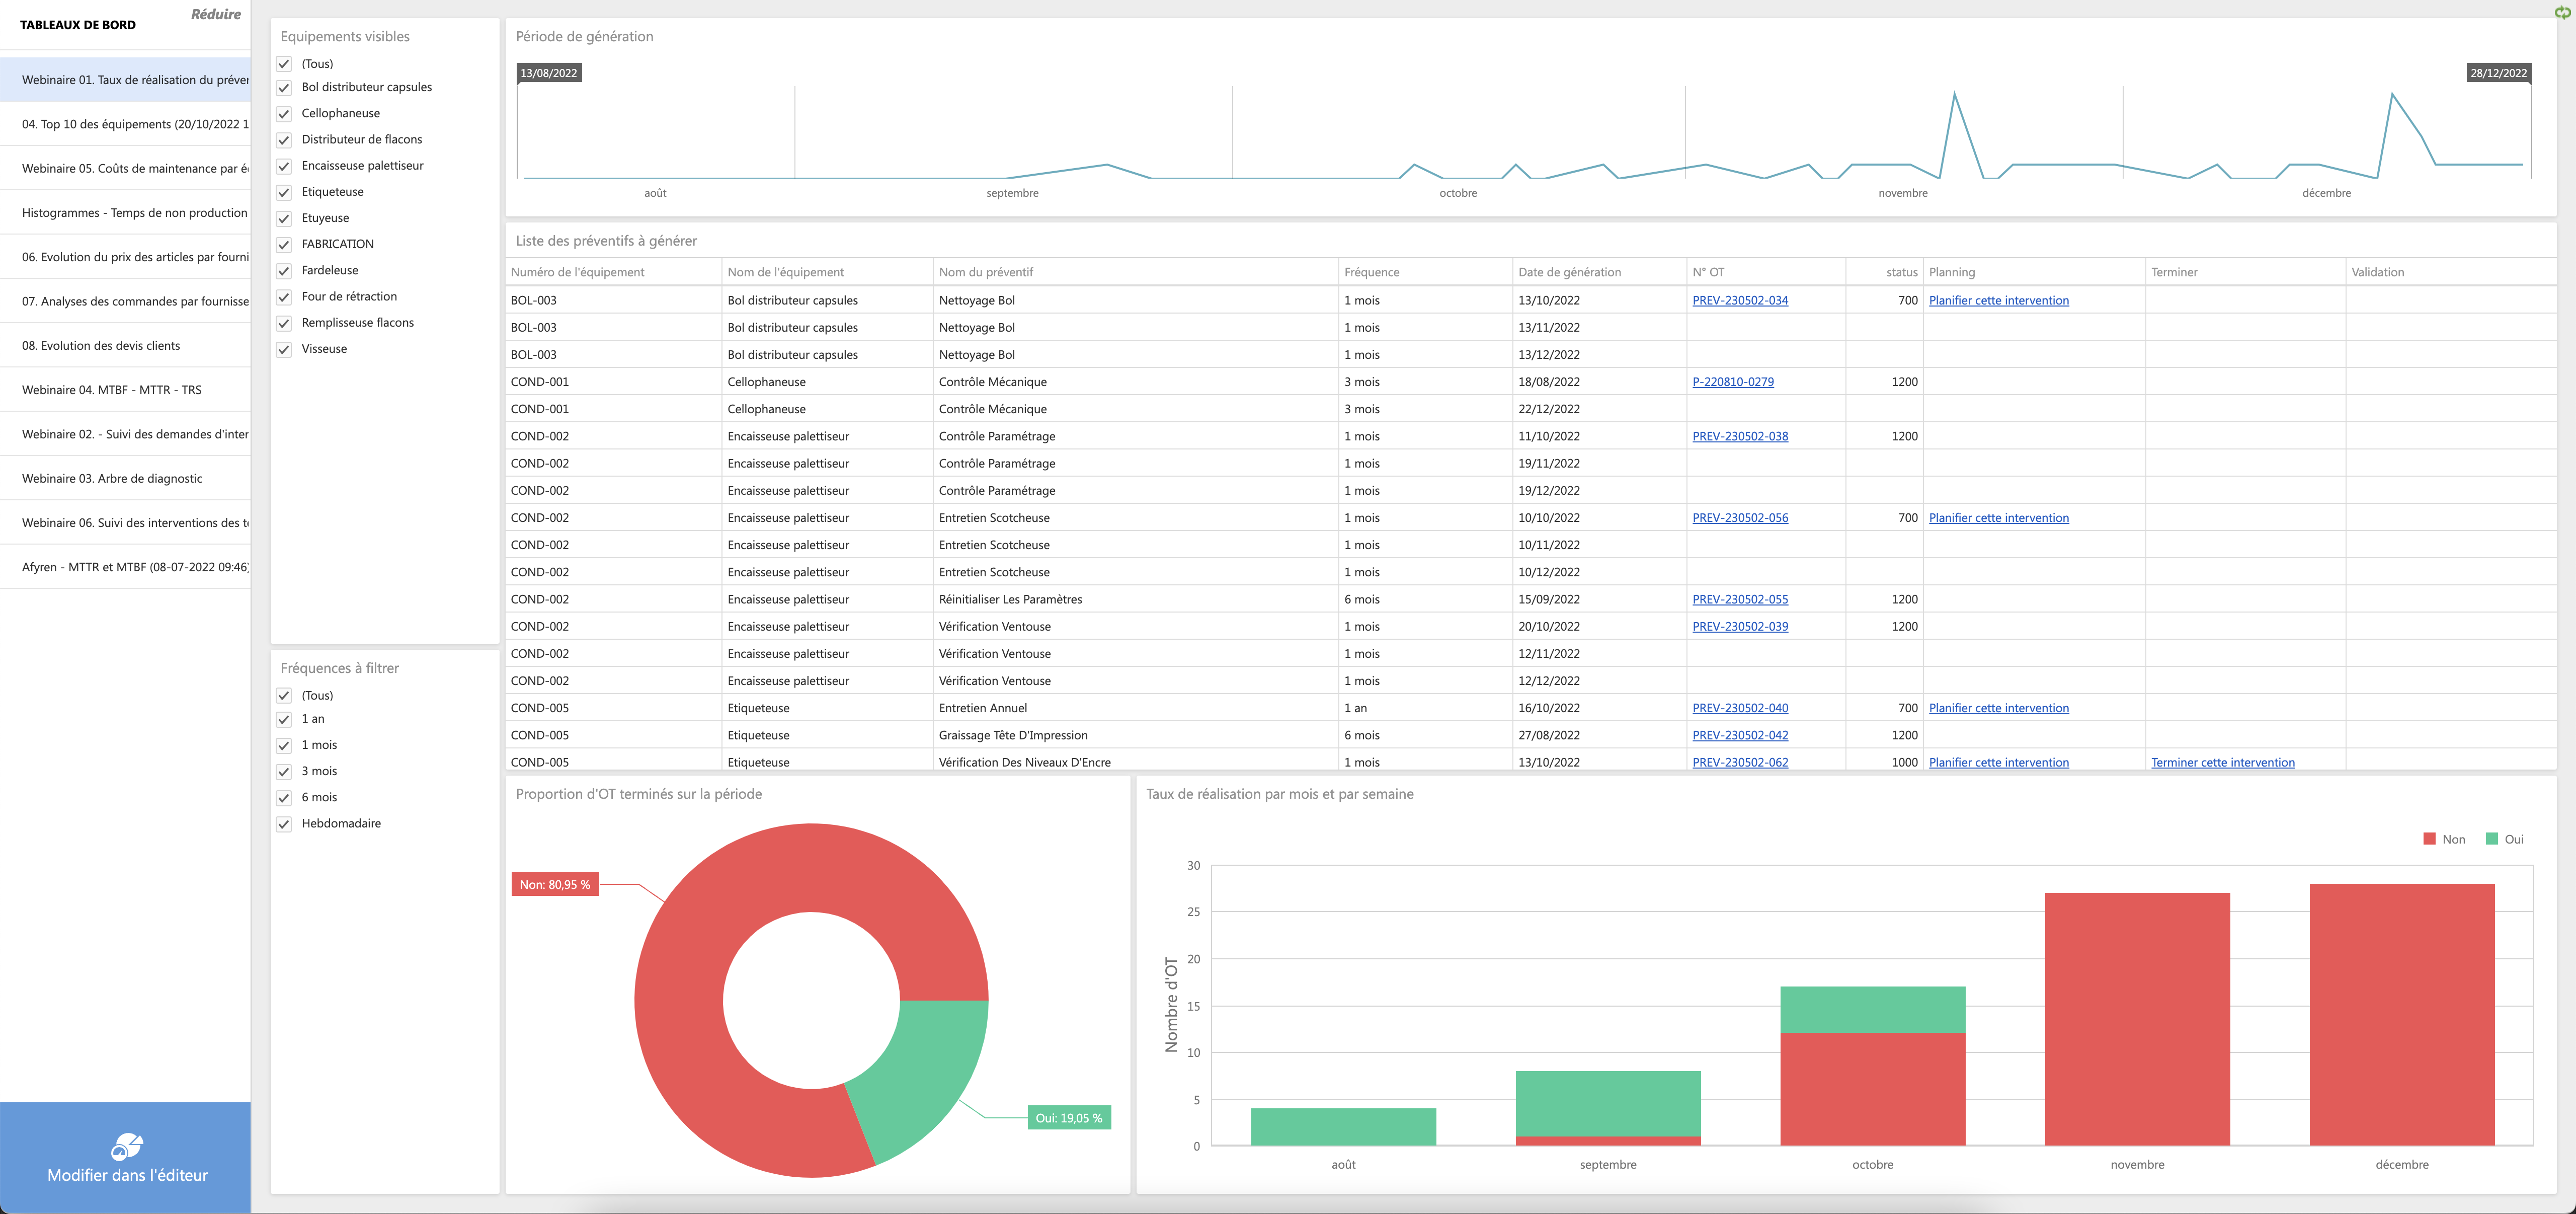Screen dimensions: 2576x1214
Task: Toggle Etuyeuse equipment checkbox
Action: point(284,218)
